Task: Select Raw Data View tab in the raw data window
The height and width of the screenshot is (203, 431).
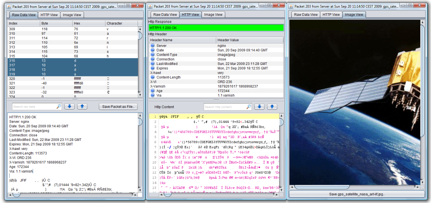Action: coord(24,15)
